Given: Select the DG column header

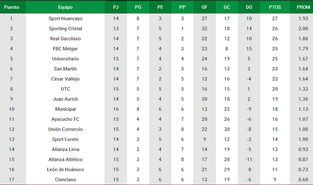Looking at the screenshot, I should pyautogui.click(x=249, y=7).
